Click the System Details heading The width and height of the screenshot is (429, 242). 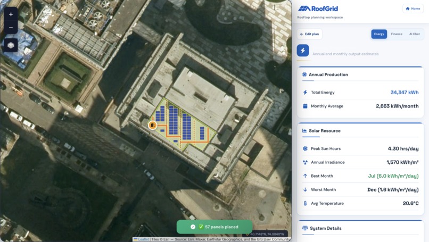tap(326, 228)
